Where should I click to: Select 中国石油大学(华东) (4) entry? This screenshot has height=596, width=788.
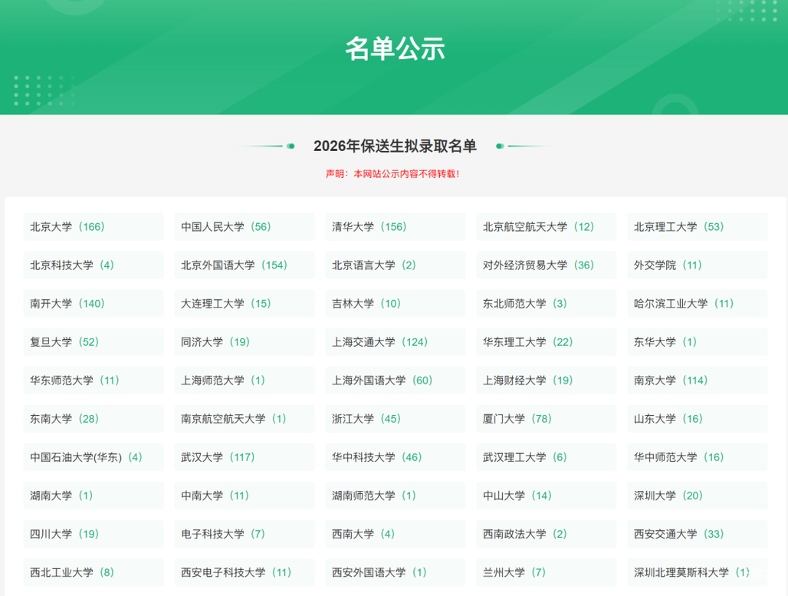click(94, 457)
